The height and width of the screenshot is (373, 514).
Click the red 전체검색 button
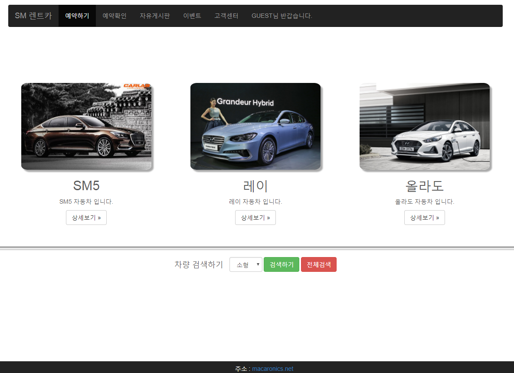[319, 264]
